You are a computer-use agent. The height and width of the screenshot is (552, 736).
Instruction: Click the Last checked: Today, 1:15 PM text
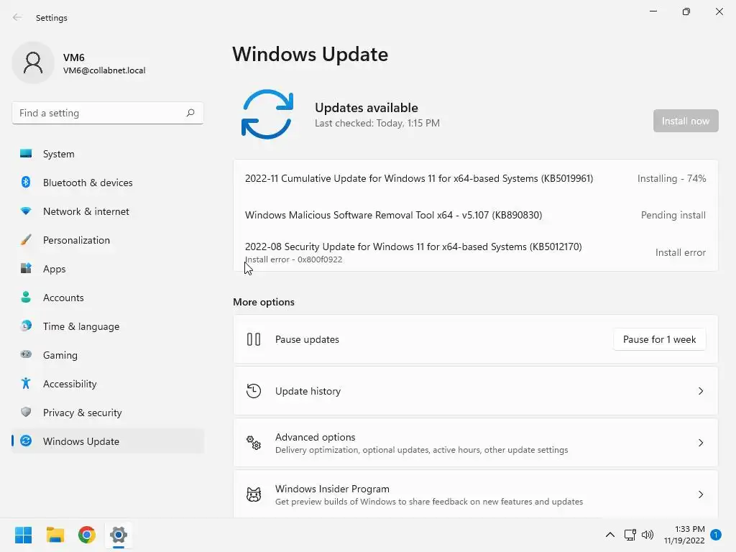click(x=377, y=123)
